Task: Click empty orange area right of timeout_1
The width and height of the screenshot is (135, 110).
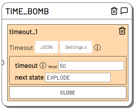Action: pos(78,32)
